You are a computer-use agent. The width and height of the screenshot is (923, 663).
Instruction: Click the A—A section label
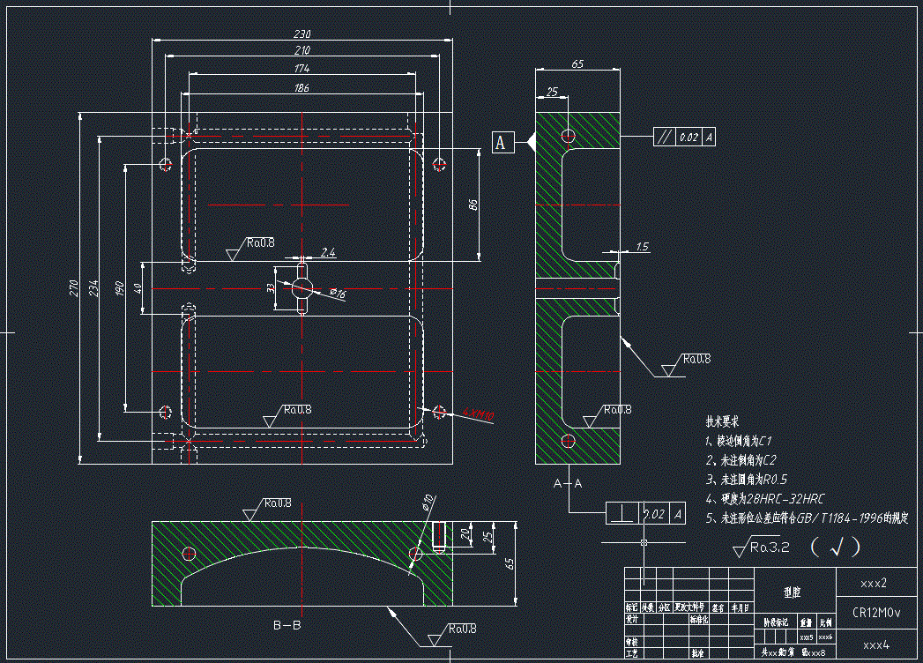point(568,483)
